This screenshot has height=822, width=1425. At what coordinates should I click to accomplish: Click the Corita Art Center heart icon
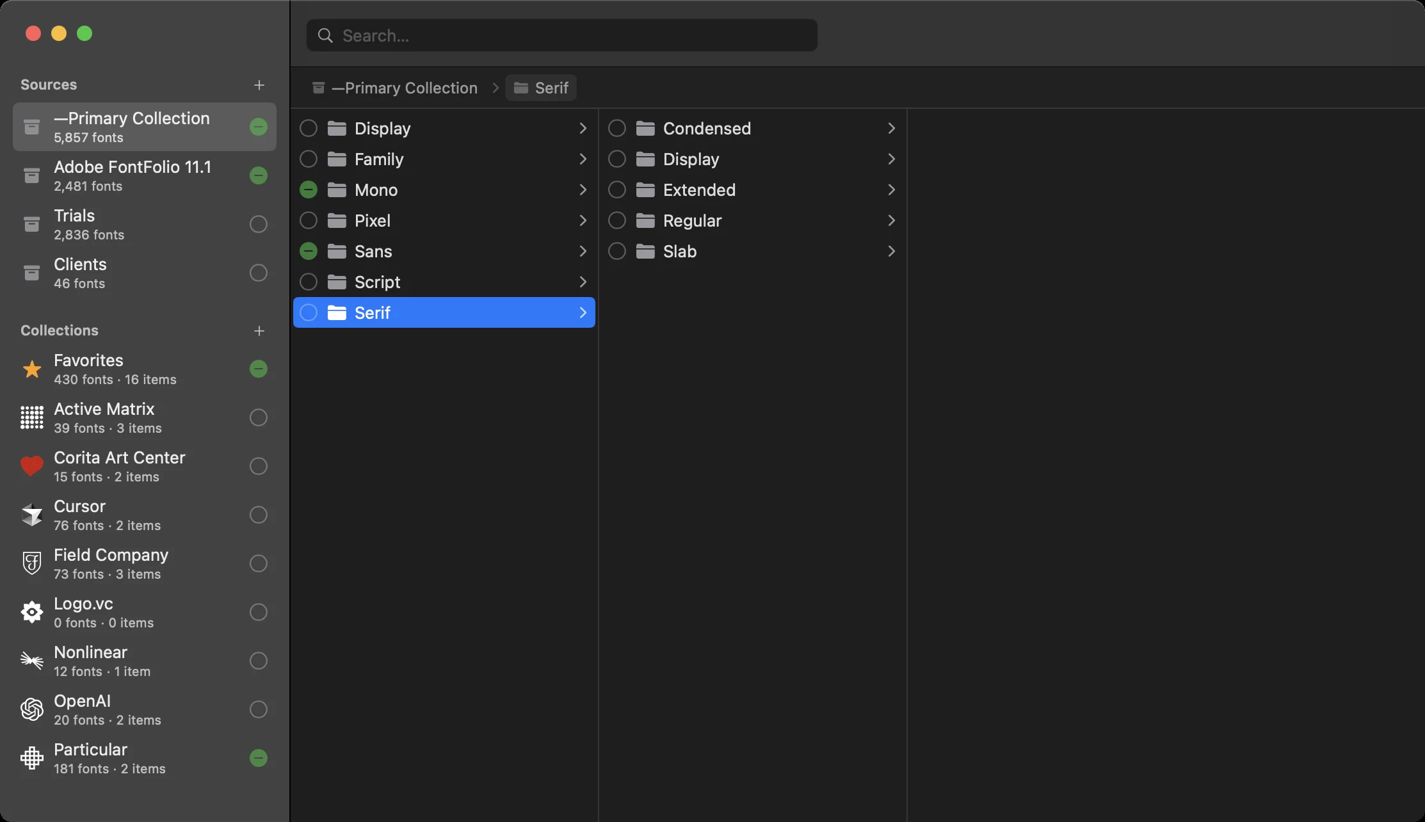32,466
